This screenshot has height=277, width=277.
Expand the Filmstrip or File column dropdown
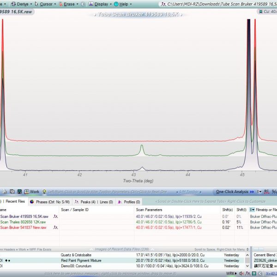pos(252,210)
